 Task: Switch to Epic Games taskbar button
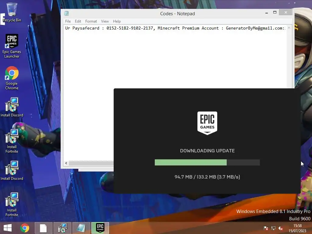[100, 228]
